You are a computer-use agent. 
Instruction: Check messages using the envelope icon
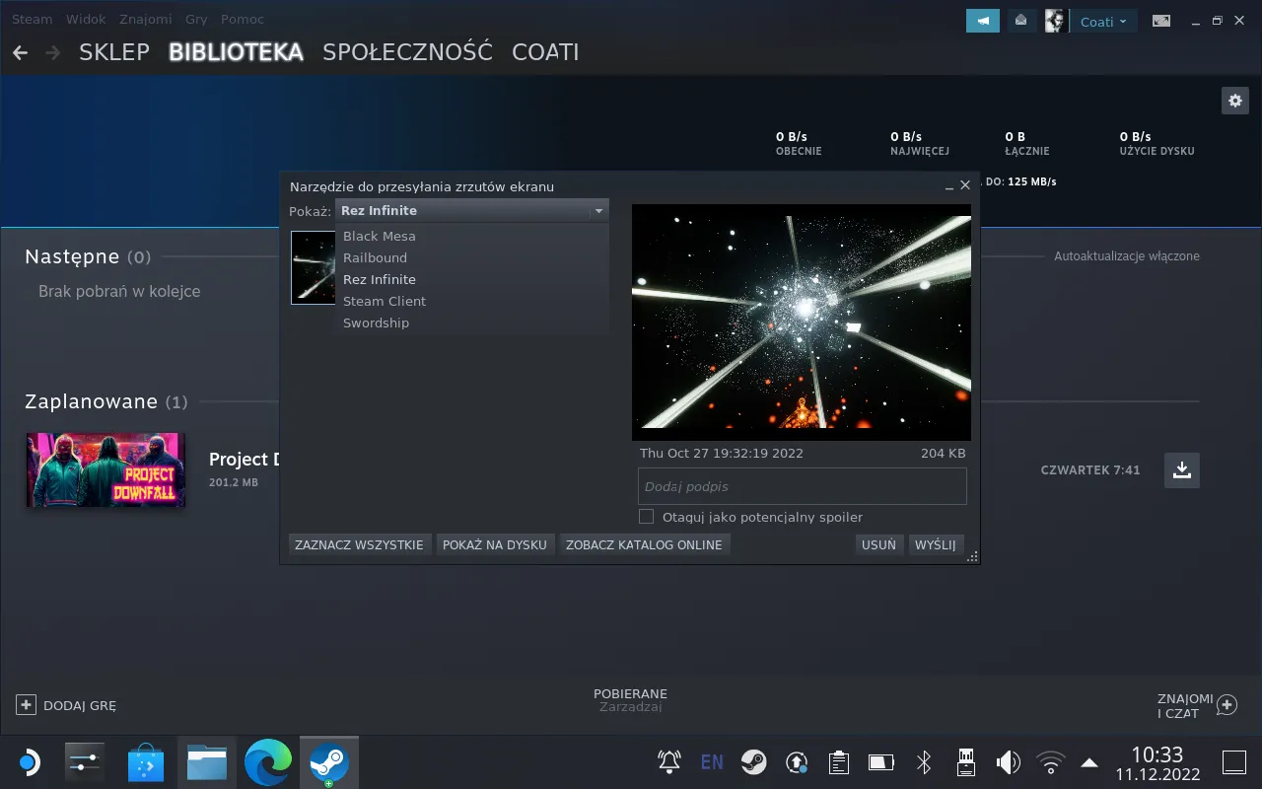coord(1021,20)
